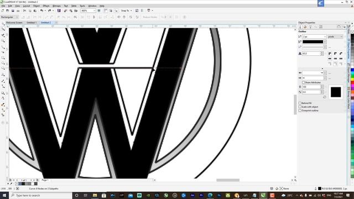Open the Object Manager docker tab
The height and width of the screenshot is (199, 354).
(349, 74)
